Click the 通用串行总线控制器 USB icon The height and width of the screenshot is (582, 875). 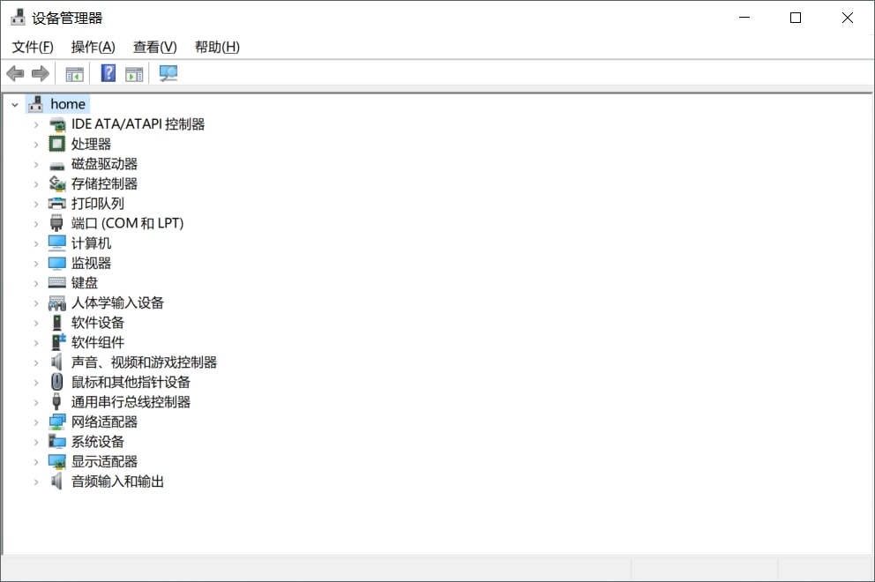point(56,402)
